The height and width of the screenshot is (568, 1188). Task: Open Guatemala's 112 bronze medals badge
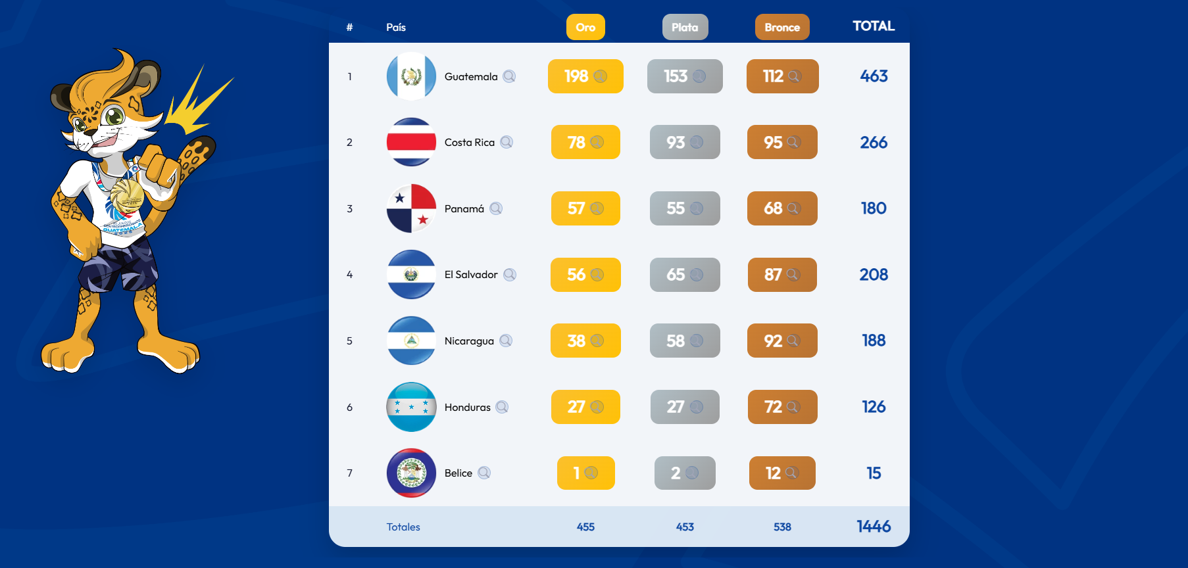782,76
